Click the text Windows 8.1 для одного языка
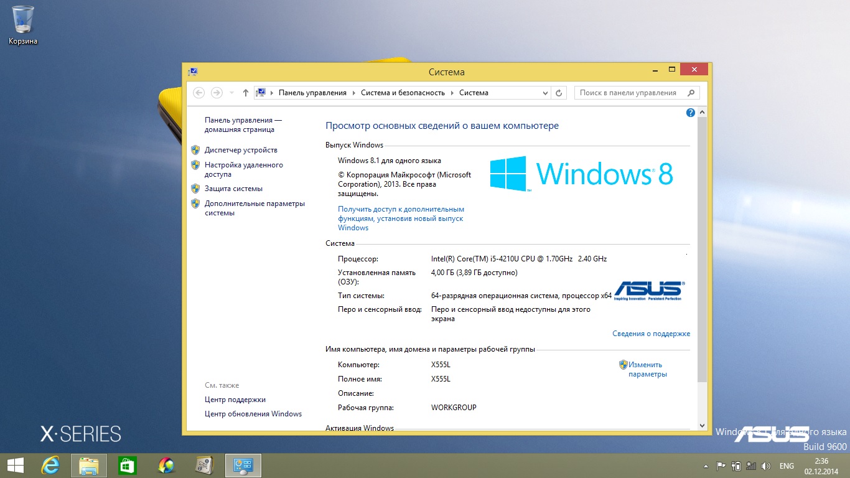The height and width of the screenshot is (478, 850). click(390, 161)
